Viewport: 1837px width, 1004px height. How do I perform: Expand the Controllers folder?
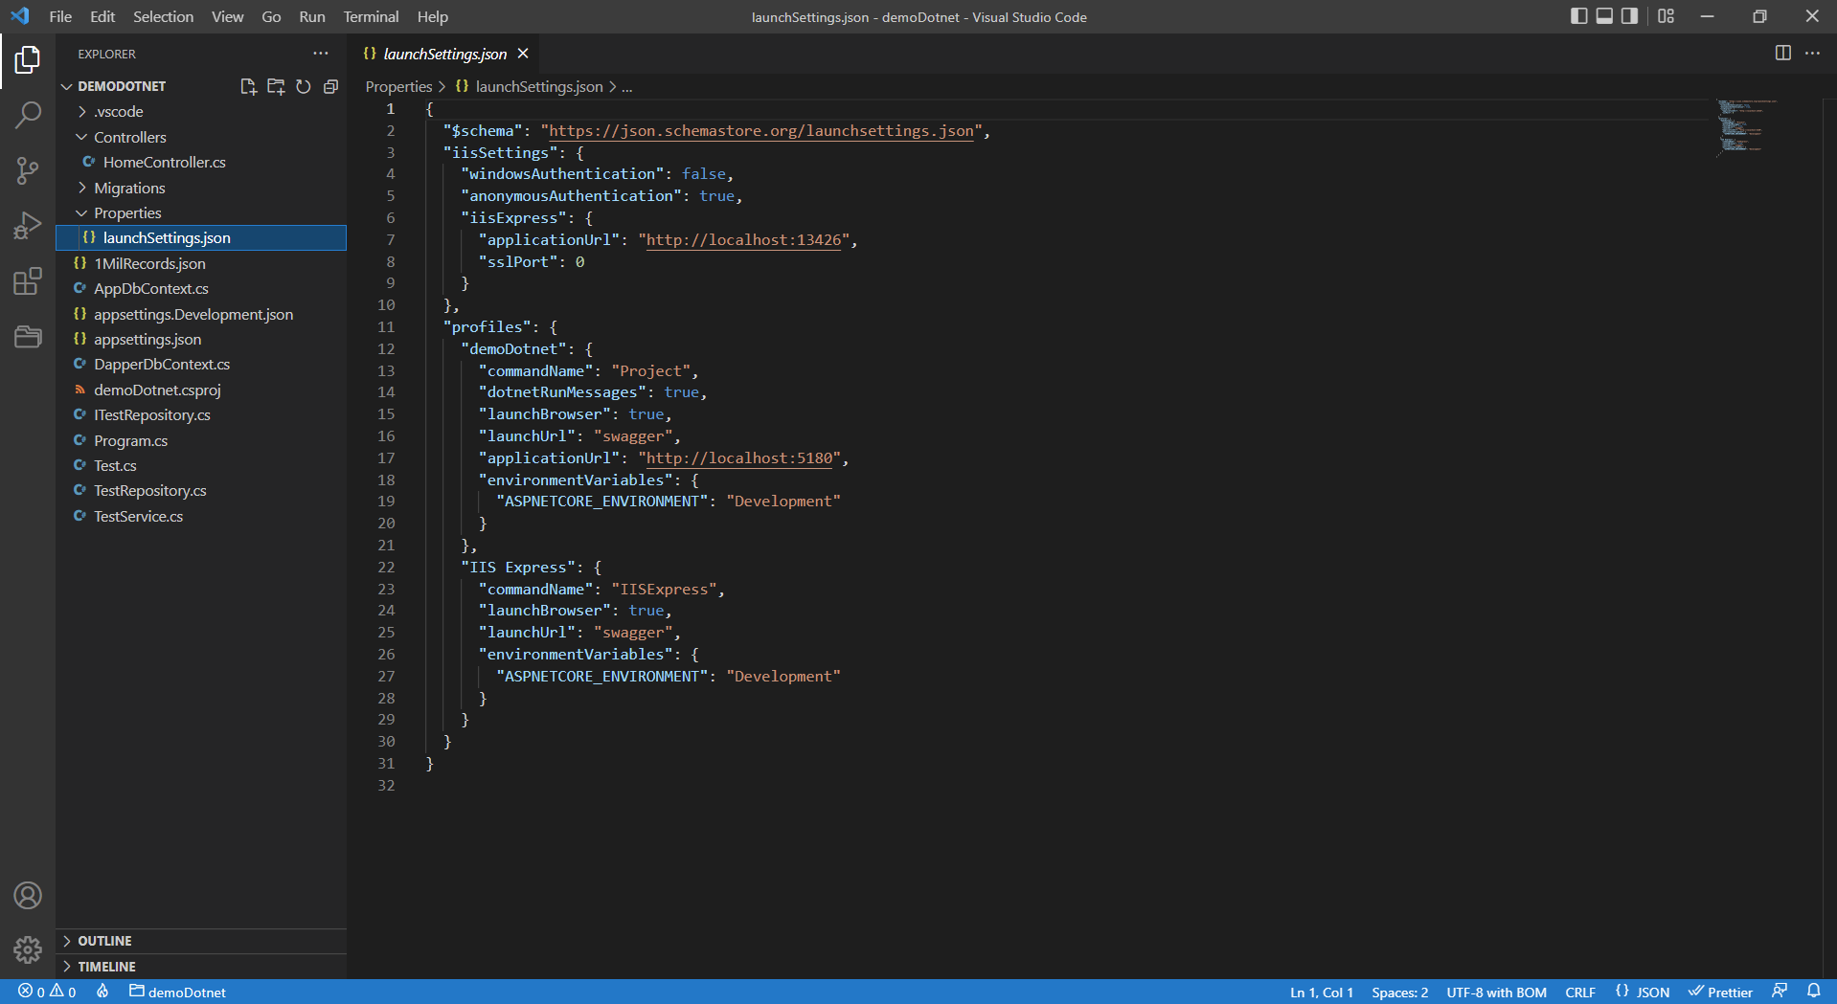(x=129, y=137)
